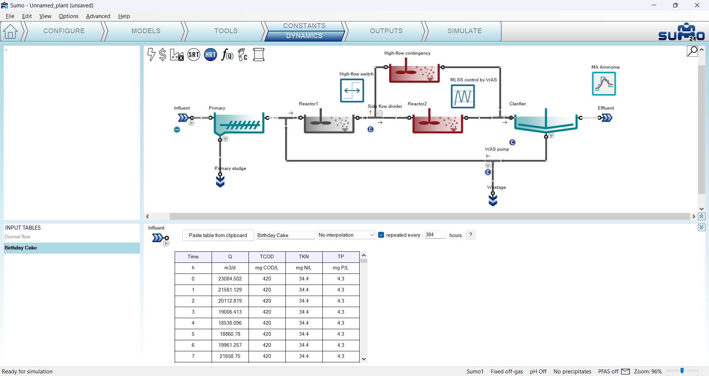Click the Q cell value 23084.502

(230, 279)
